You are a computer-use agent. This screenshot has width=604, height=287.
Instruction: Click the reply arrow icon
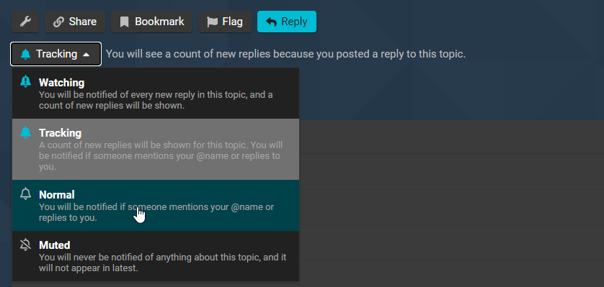coord(271,22)
